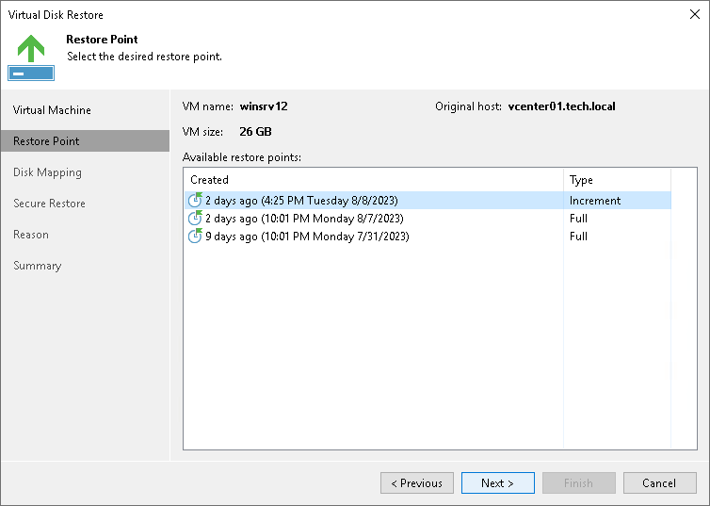The width and height of the screenshot is (710, 506).
Task: Sort by the Type column header
Action: coord(617,180)
